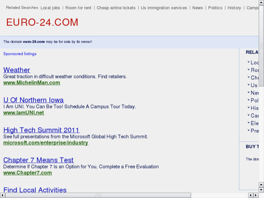Image resolution: width=264 pixels, height=198 pixels.
Task: Click sidebar arrow icon beside 'Ele'
Action: tap(248, 122)
